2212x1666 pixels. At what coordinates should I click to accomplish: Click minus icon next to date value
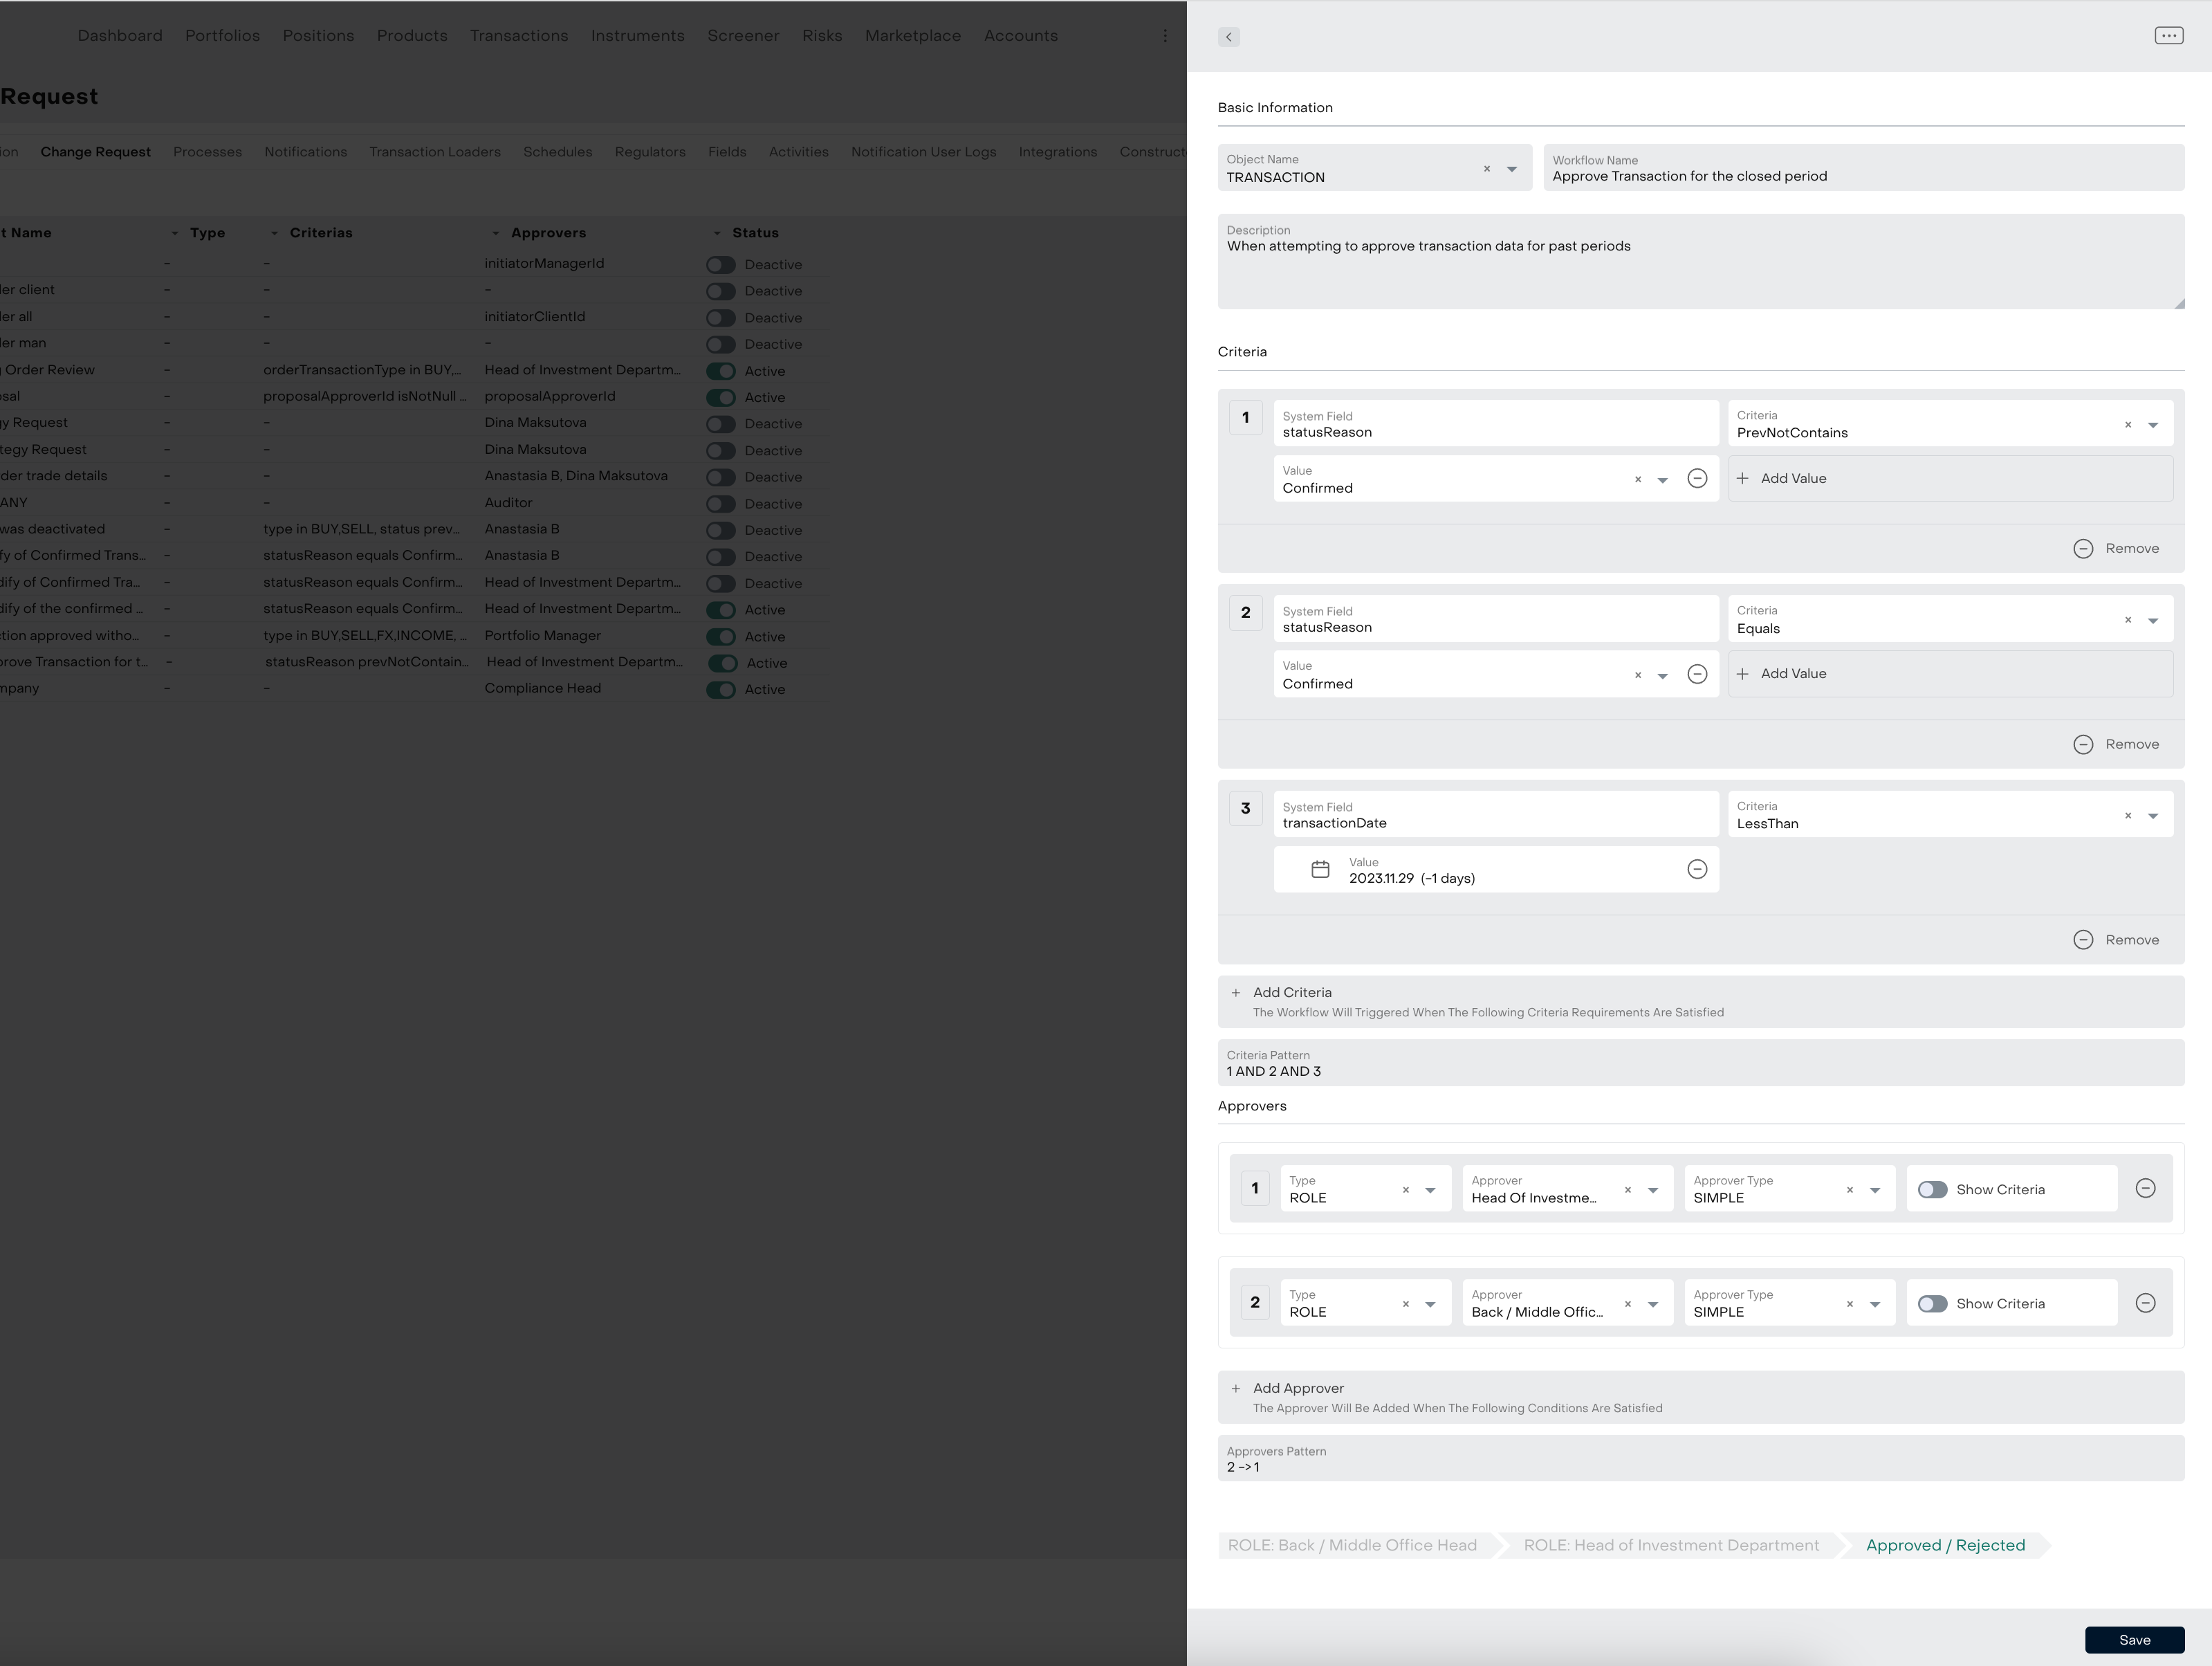(1696, 869)
